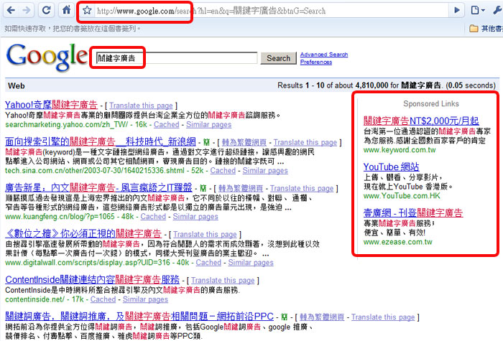Click 轉為繁體網頁 on the kuangfeng.cn result
This screenshot has height=341, width=503.
241,188
